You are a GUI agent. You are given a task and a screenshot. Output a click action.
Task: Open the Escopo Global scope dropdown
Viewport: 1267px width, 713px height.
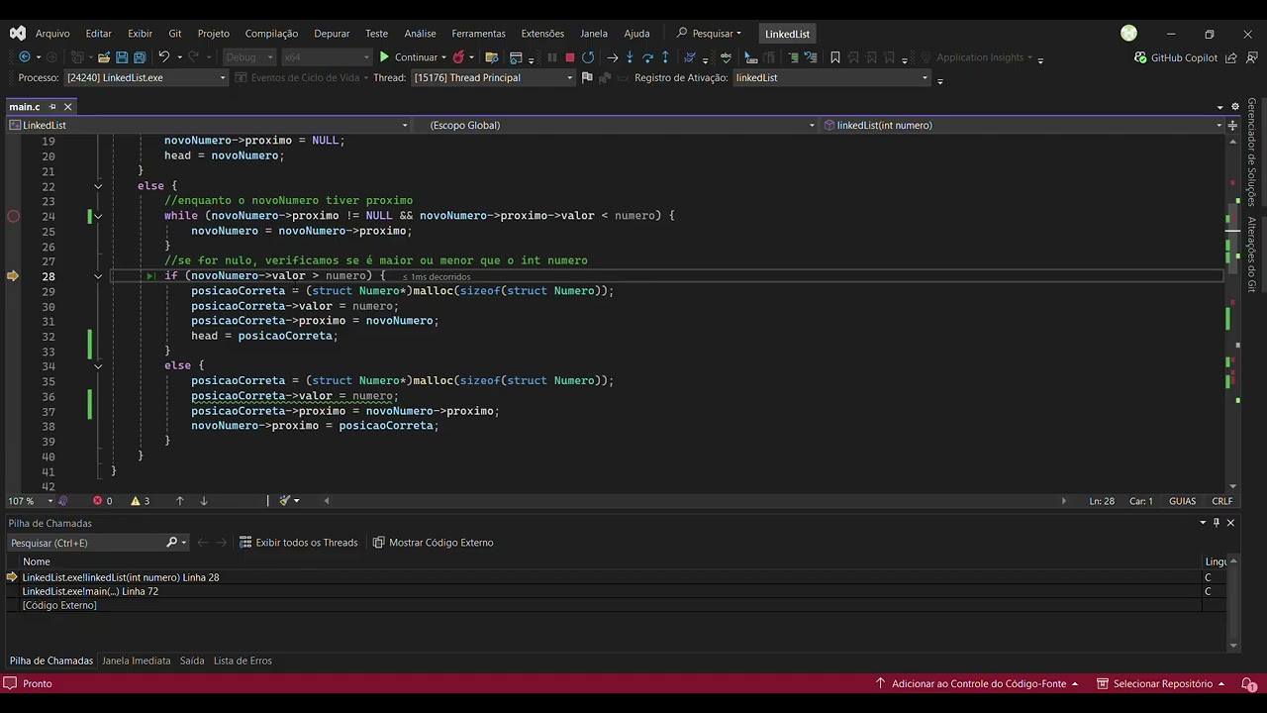click(x=615, y=125)
